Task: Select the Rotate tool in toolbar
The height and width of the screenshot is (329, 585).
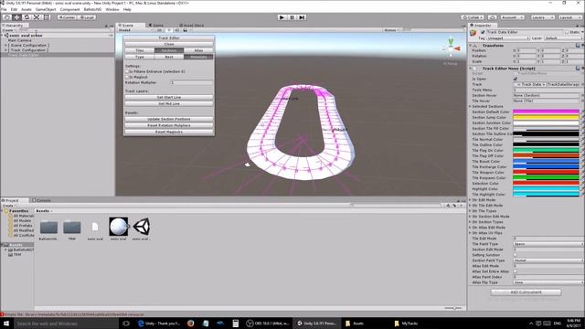Action: (27, 17)
